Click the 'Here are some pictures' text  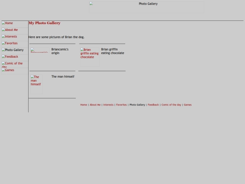(56, 37)
